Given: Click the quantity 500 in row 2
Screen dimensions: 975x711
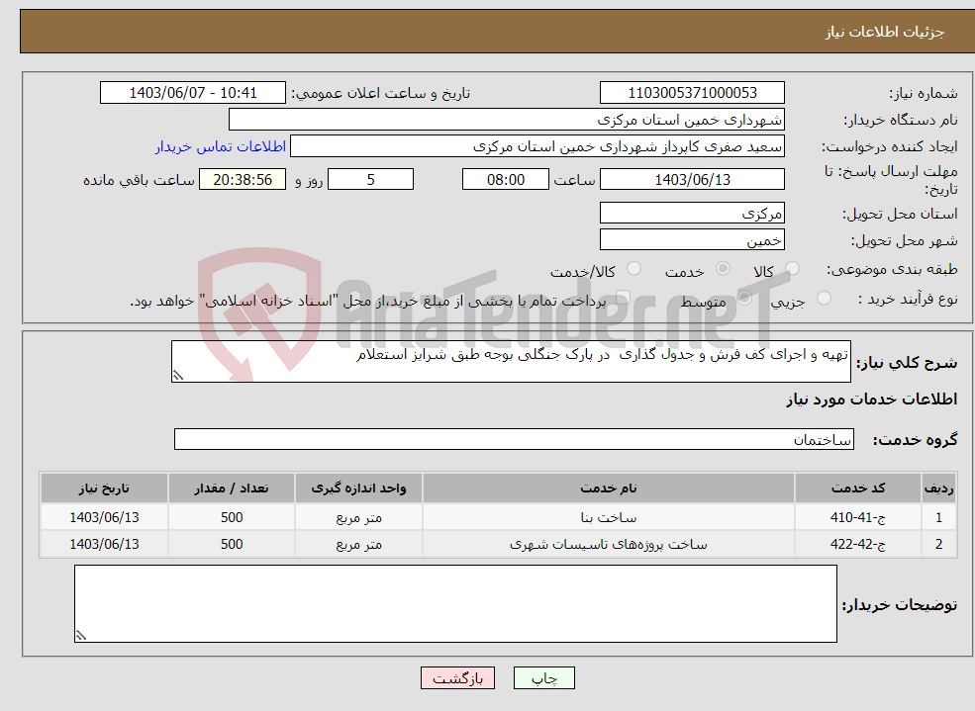Looking at the screenshot, I should pos(232,544).
